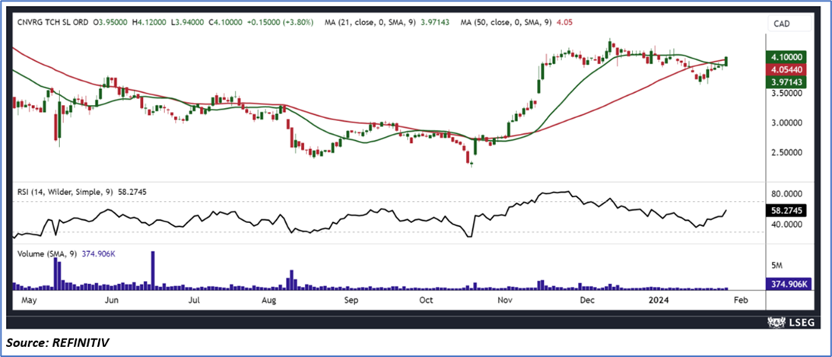This screenshot has width=832, height=357.
Task: Click the Feb label on time axis
Action: click(741, 301)
